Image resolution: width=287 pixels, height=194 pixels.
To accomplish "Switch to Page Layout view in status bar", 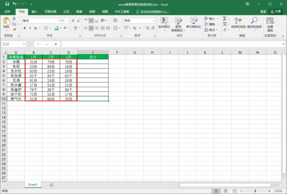I will click(234, 191).
